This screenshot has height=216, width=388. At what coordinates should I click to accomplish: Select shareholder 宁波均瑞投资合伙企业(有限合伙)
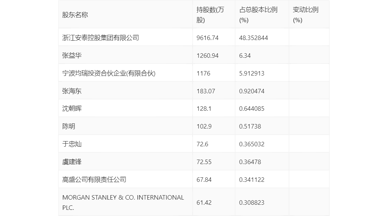point(108,73)
